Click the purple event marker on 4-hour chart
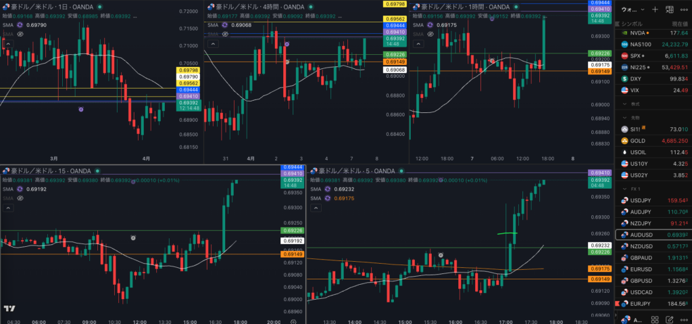692x324 pixels. pyautogui.click(x=287, y=44)
